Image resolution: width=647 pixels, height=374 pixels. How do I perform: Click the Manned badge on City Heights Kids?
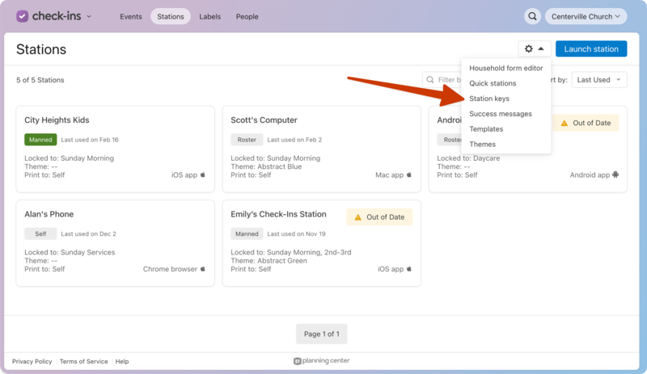click(40, 140)
